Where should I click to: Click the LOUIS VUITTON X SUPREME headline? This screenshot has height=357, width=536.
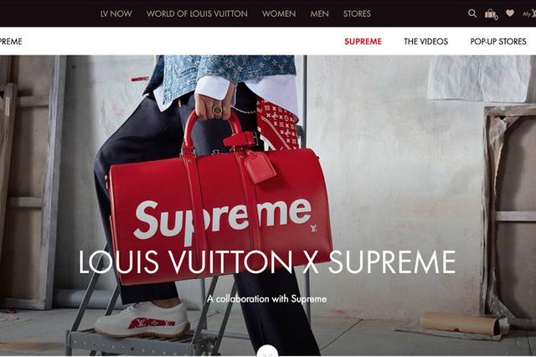tap(267, 262)
